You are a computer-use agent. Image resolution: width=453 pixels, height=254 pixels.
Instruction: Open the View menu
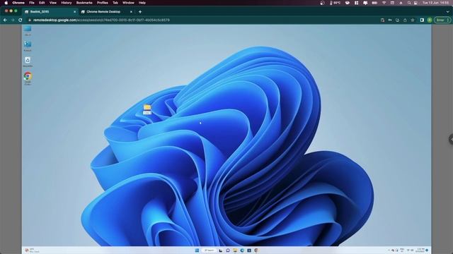53,3
